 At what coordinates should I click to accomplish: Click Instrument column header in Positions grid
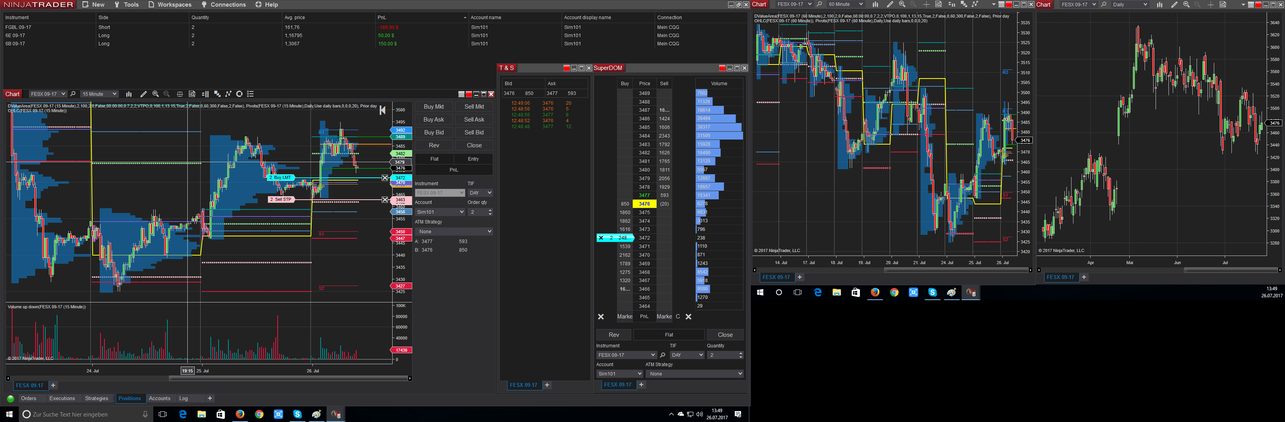(49, 18)
